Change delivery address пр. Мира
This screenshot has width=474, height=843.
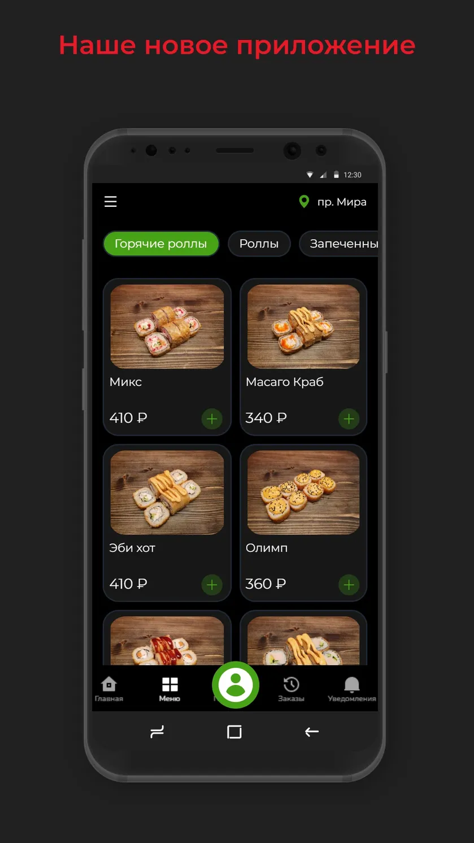tap(342, 202)
